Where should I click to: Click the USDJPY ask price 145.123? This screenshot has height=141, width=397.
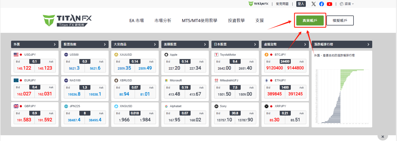click(45, 68)
